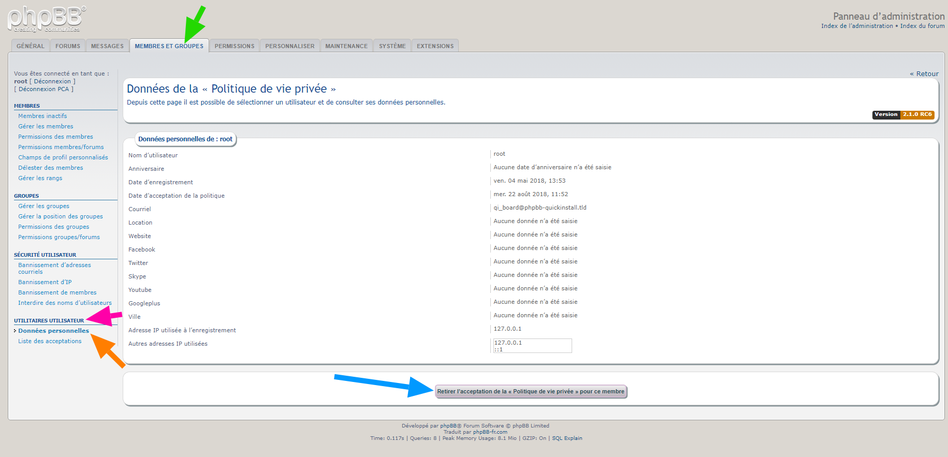Go to the Maintenance tab
948x457 pixels.
pyautogui.click(x=346, y=46)
